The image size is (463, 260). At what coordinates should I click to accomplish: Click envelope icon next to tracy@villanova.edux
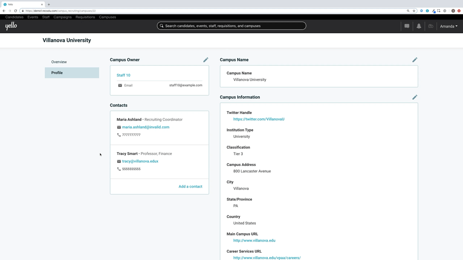coord(119,161)
